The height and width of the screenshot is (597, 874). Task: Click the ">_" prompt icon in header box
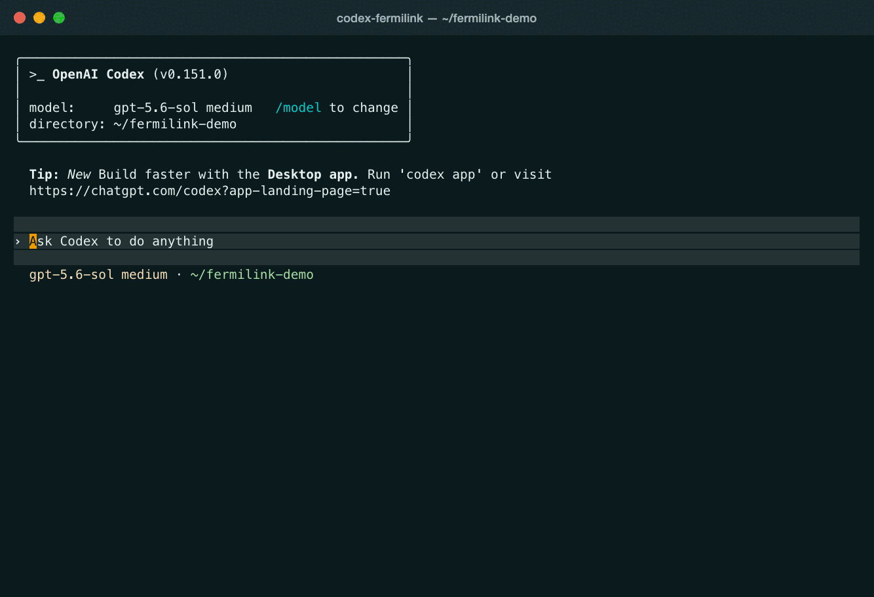[x=37, y=75]
